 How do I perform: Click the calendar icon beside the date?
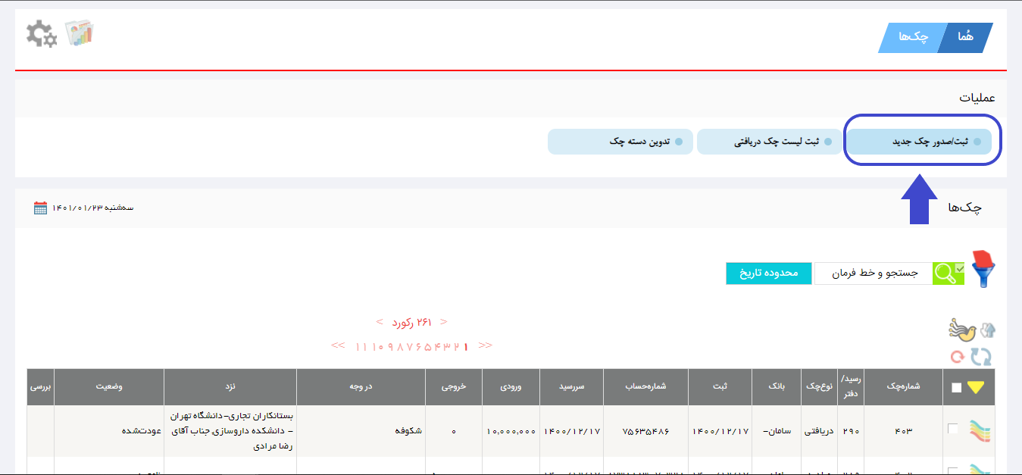tap(40, 208)
